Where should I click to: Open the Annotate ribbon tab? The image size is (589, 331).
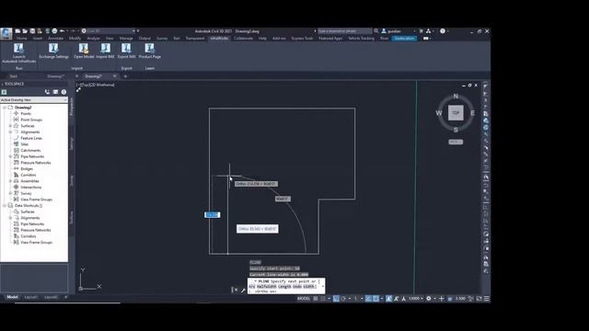[55, 39]
